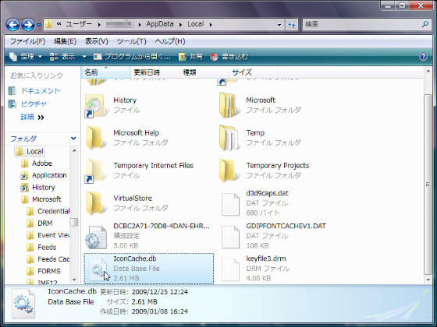
Task: Open the ツール(T) menu
Action: 131,41
